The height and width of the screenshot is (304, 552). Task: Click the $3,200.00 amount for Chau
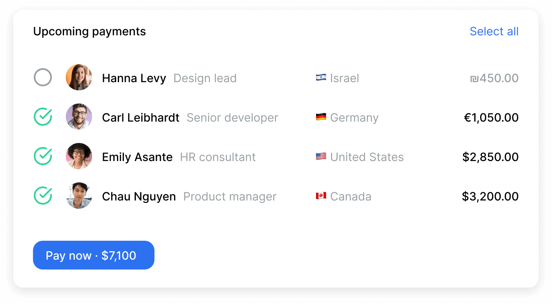490,196
